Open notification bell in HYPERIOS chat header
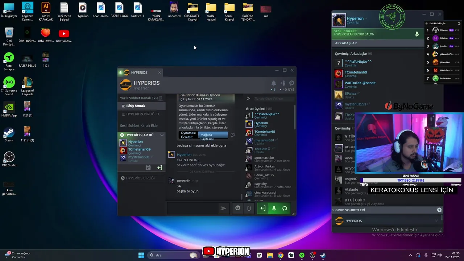Viewport: 464px width, 261px height. (x=274, y=83)
